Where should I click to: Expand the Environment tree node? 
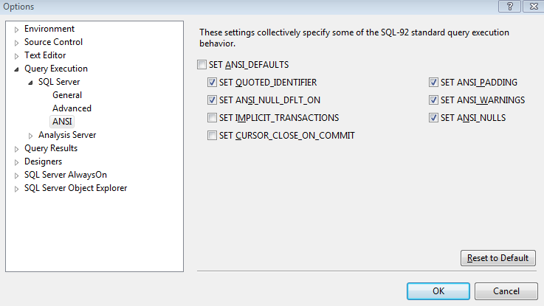click(x=17, y=29)
